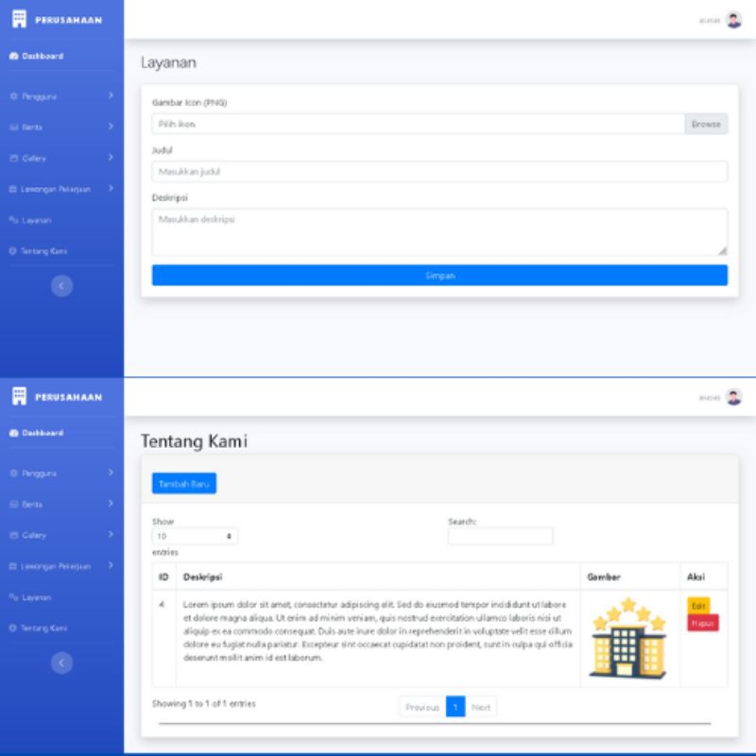Select Tentang Kami label in Layanan page sidebar
Viewport: 756px width, 756px height.
pyautogui.click(x=43, y=250)
